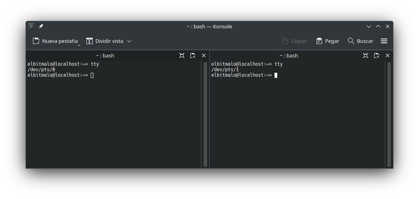The width and height of the screenshot is (419, 199).
Task: Click the Pegar paste button
Action: tap(328, 41)
